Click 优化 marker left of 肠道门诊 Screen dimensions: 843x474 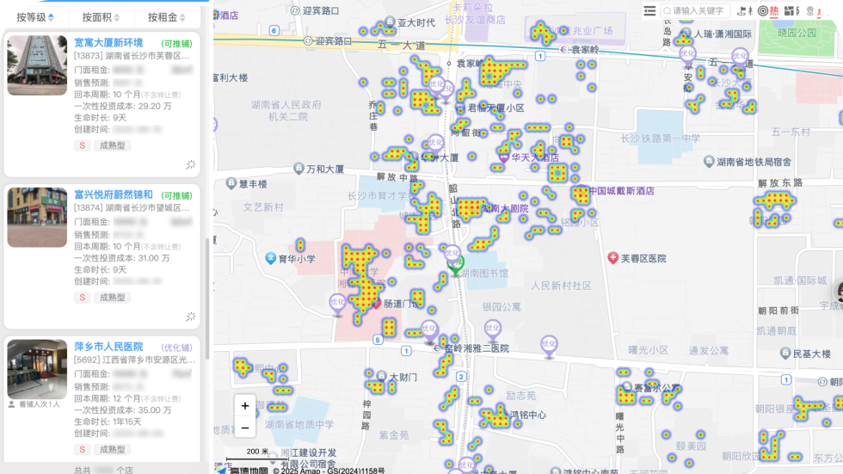point(337,305)
